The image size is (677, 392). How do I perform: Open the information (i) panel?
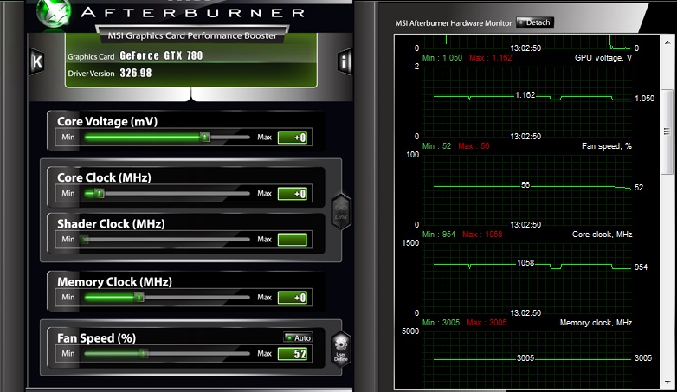pos(344,61)
